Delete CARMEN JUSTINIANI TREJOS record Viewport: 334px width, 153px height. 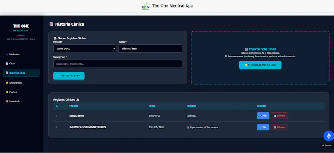tap(279, 127)
